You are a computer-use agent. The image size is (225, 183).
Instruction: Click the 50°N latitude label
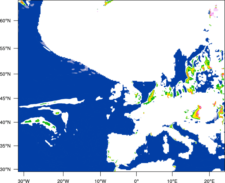5,74
